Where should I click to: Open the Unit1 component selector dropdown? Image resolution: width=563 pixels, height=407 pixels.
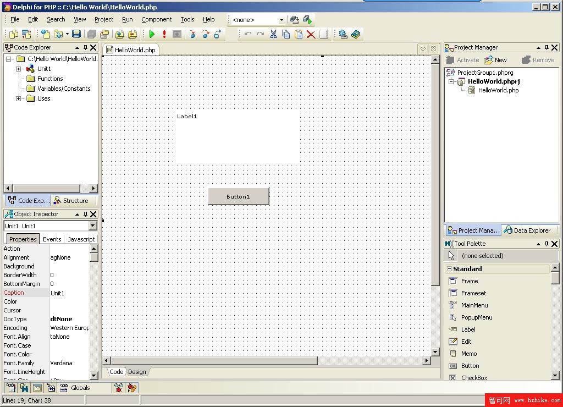92,226
